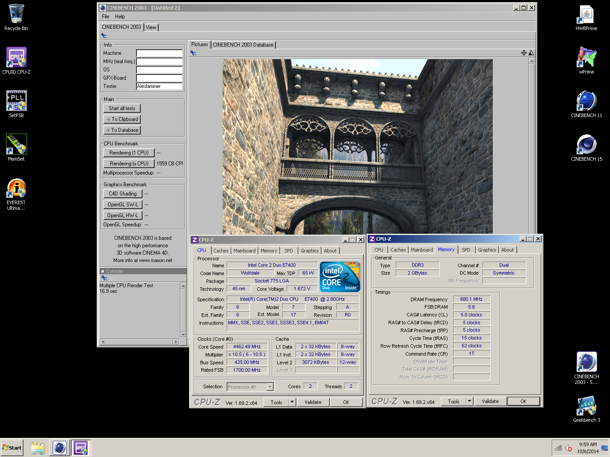Click the CPU-Z taskbar button
The height and width of the screenshot is (457, 610).
click(81, 448)
